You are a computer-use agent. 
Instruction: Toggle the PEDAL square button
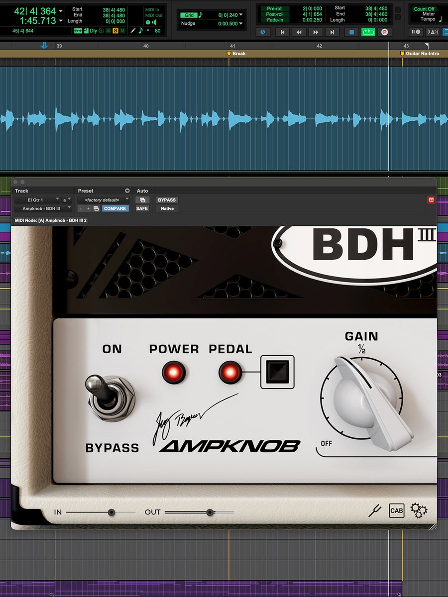278,372
